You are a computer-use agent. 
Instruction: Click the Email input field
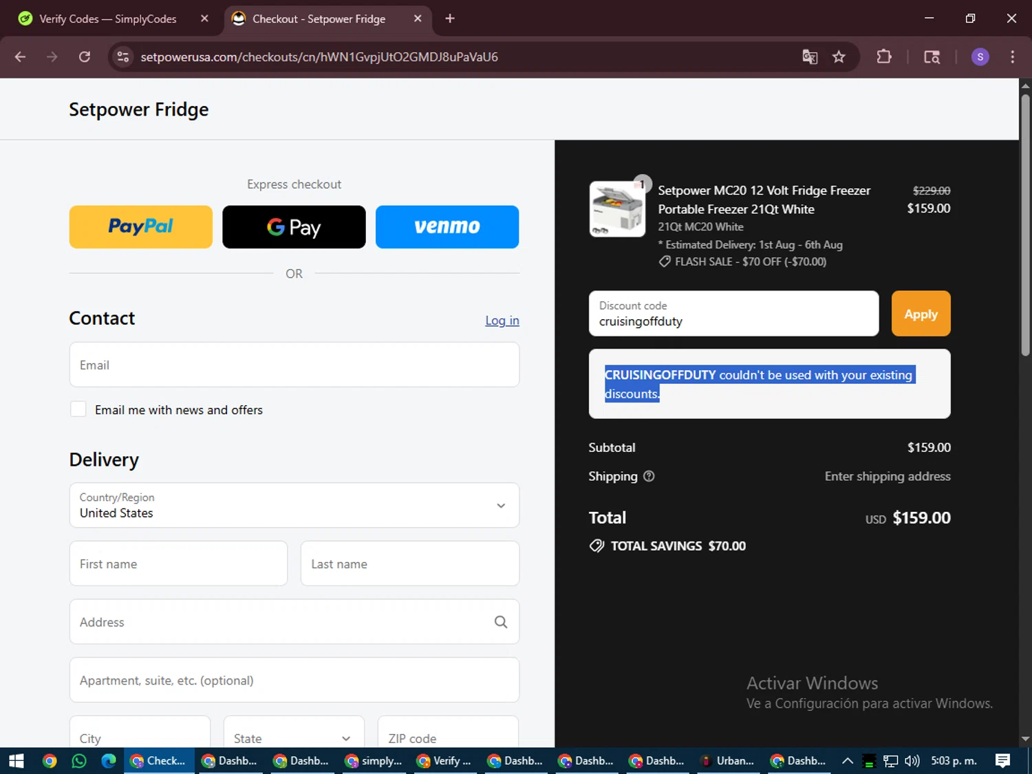pyautogui.click(x=294, y=365)
